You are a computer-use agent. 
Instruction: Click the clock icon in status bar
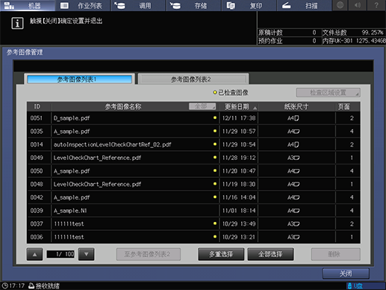pos(4,286)
